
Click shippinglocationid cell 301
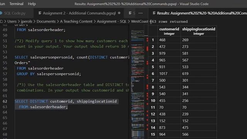point(199,81)
